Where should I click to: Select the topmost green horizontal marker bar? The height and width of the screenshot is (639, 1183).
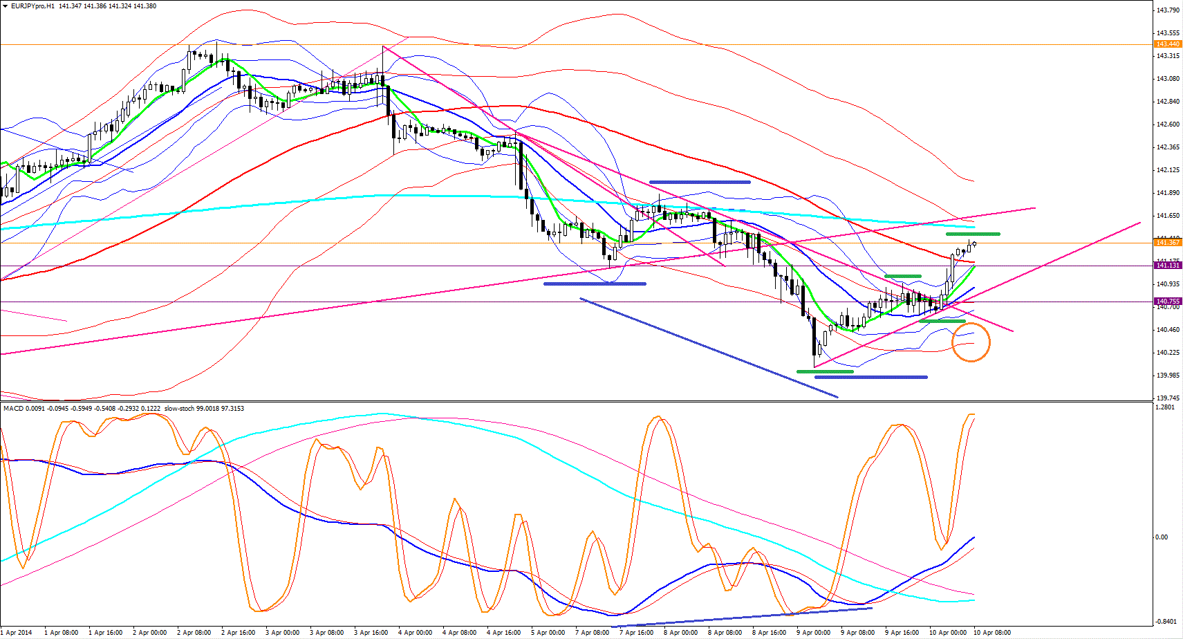coord(973,234)
